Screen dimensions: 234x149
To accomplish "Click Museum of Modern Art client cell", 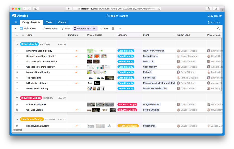I will tap(159, 88).
